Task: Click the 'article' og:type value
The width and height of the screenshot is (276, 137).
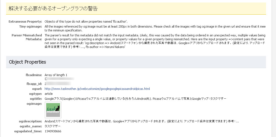Action: click(49, 94)
